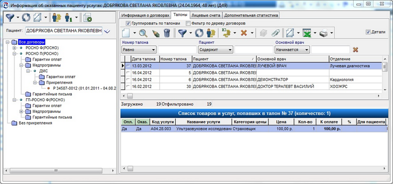Click the paperclip attachment icon
Viewport: 393px width, 184px height.
tap(275, 33)
